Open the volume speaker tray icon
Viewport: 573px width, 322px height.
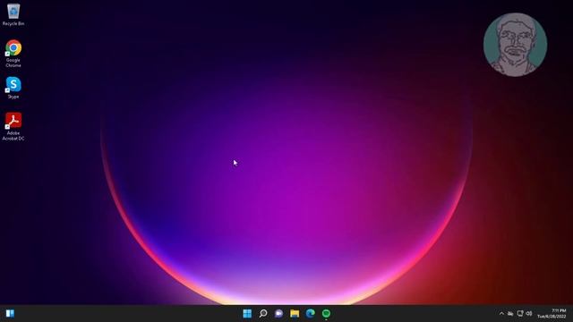tap(529, 313)
